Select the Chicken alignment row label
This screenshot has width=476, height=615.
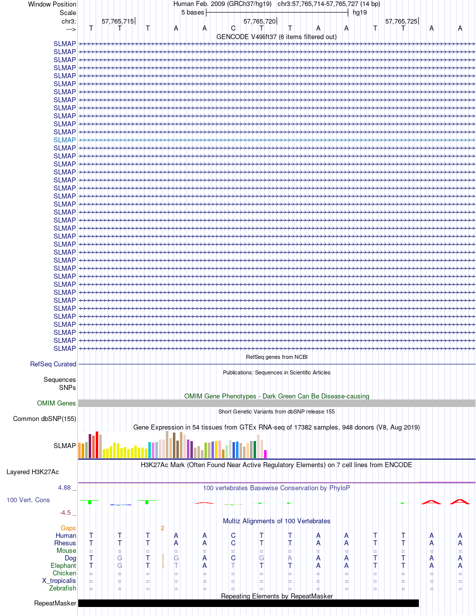click(65, 573)
